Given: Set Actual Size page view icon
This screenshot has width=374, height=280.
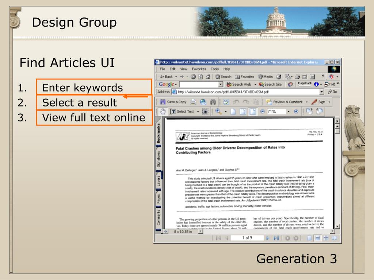Looking at the screenshot, I should pyautogui.click(x=233, y=111).
